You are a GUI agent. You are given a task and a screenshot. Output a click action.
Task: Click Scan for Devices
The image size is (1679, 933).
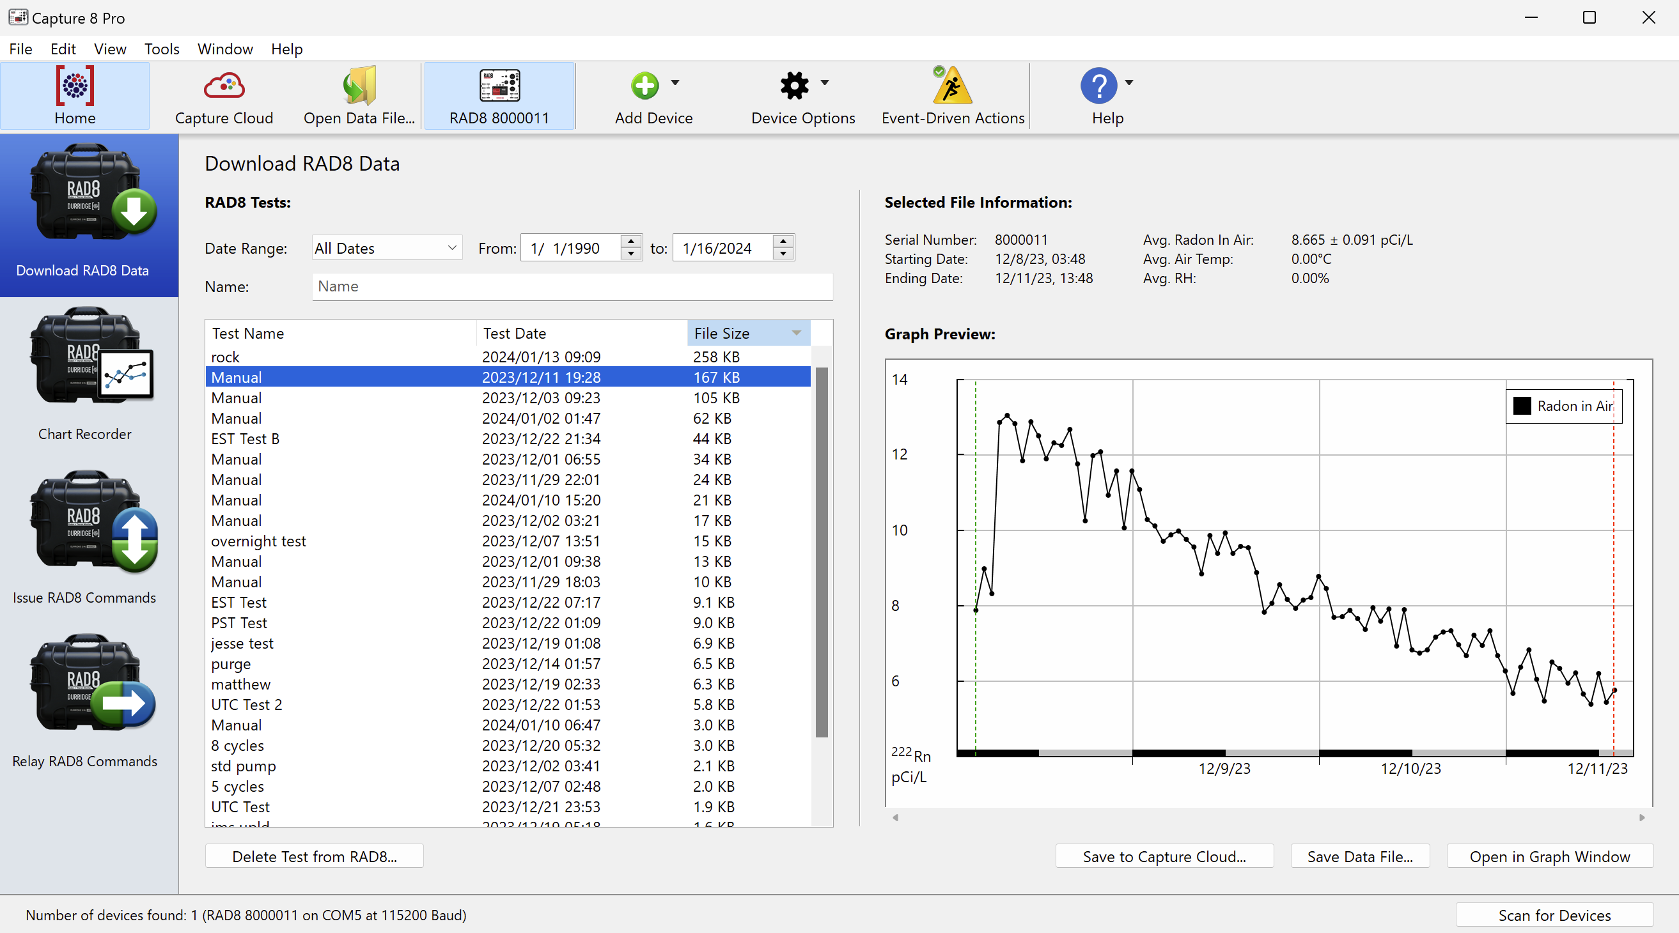pos(1554,914)
